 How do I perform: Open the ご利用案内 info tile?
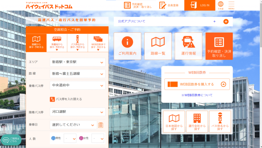pyautogui.click(x=127, y=46)
